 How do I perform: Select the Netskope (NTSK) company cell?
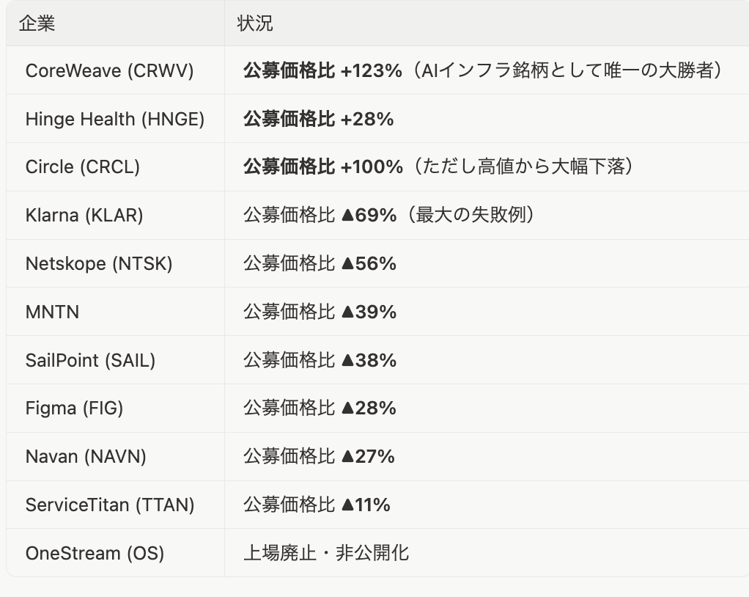point(99,264)
